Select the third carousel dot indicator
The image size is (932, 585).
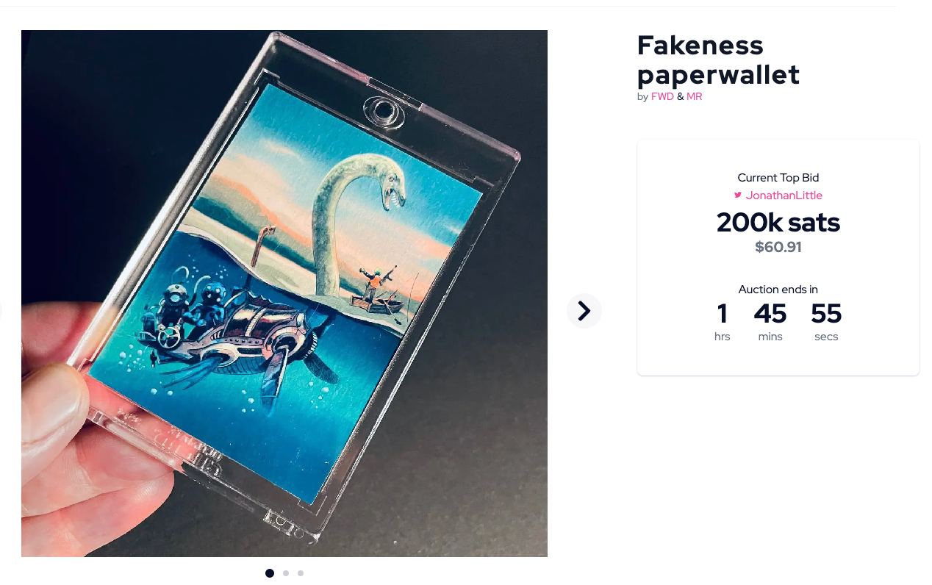pyautogui.click(x=301, y=573)
